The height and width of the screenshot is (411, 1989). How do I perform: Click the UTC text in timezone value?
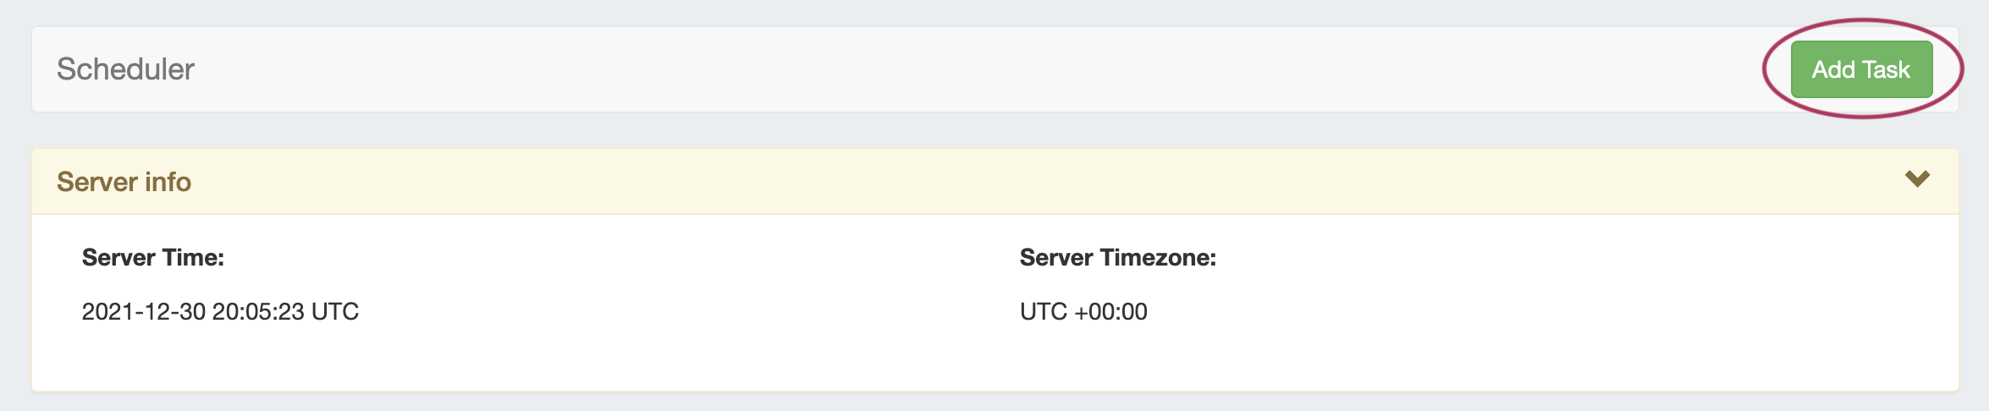pos(1043,312)
